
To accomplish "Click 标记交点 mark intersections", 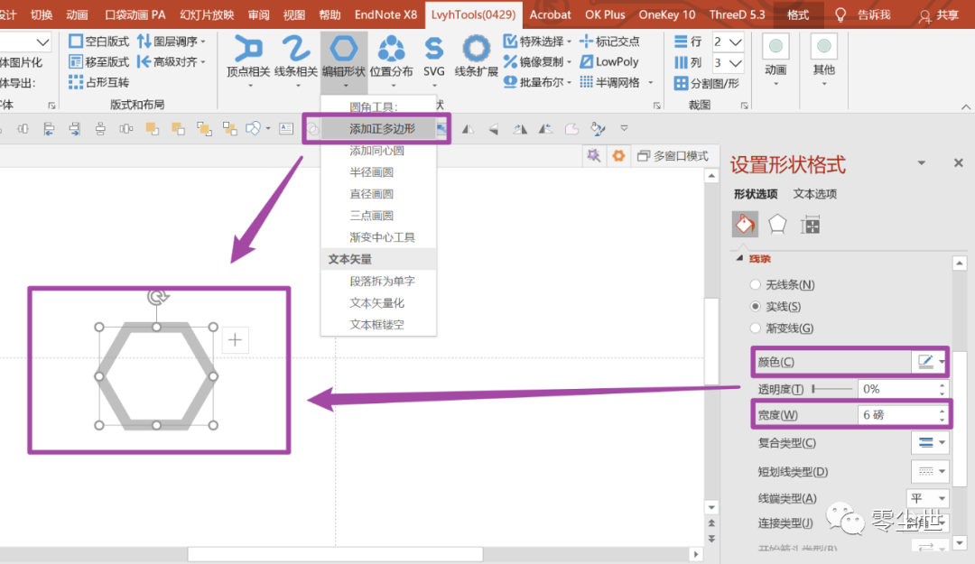I will tap(609, 42).
